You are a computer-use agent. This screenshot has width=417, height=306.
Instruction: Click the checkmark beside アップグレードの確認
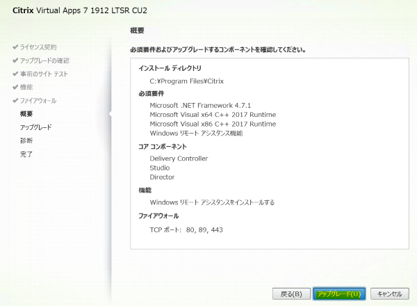click(x=15, y=61)
